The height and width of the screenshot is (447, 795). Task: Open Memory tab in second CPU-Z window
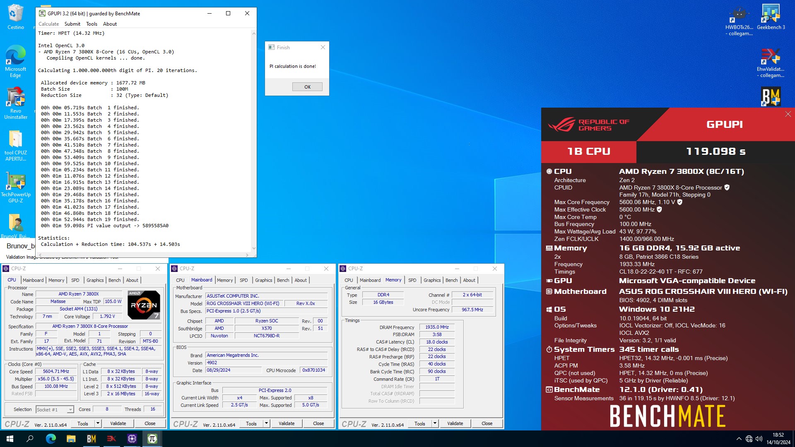pos(225,280)
